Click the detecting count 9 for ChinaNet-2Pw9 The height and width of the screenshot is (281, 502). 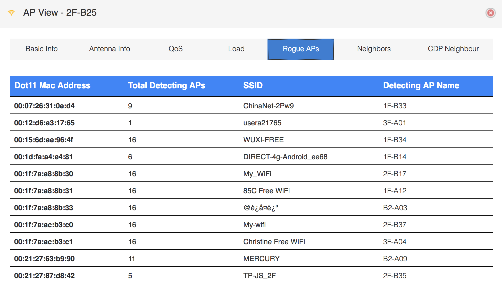point(130,106)
